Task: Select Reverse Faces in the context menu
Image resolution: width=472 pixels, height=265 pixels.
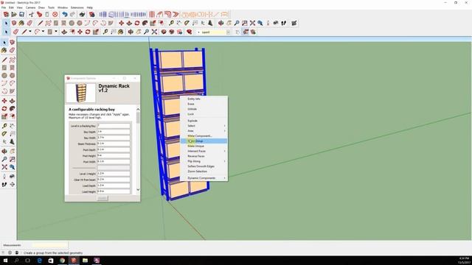Action: click(204, 156)
